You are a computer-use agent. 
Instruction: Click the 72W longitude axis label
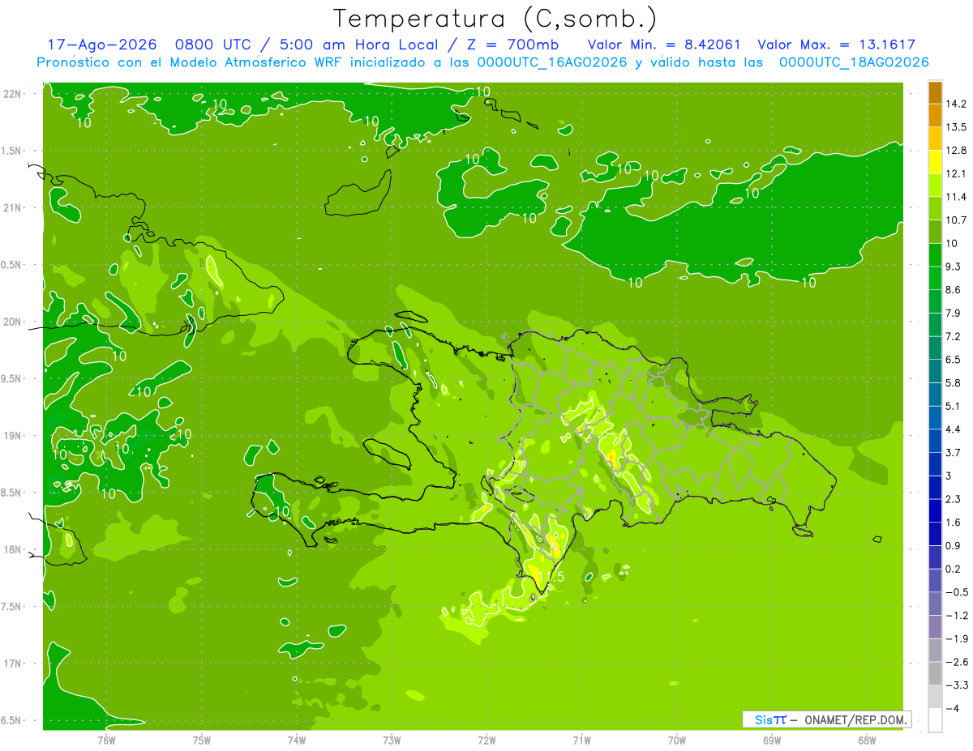pyautogui.click(x=486, y=740)
